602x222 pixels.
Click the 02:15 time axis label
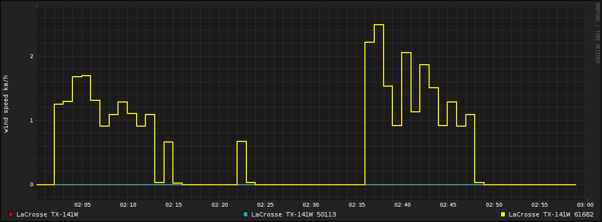pos(173,205)
